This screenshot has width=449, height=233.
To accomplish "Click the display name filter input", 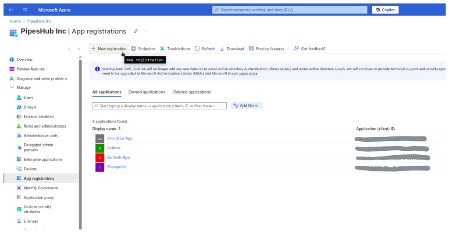I will coord(159,106).
